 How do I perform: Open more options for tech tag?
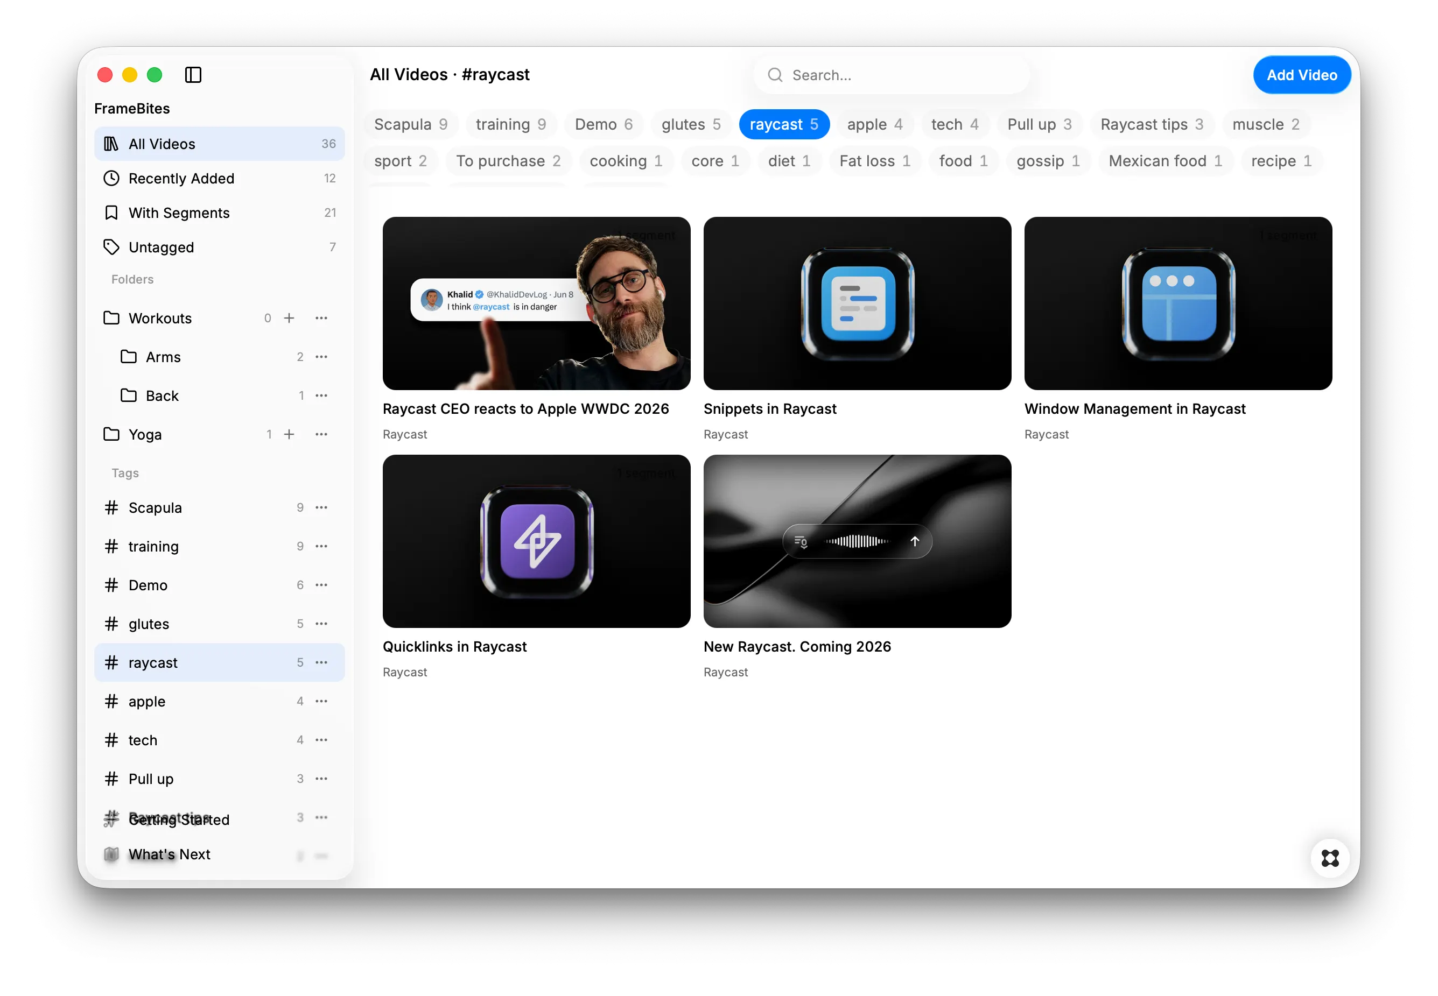321,739
